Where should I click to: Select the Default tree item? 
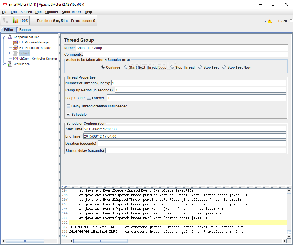coord(24,53)
